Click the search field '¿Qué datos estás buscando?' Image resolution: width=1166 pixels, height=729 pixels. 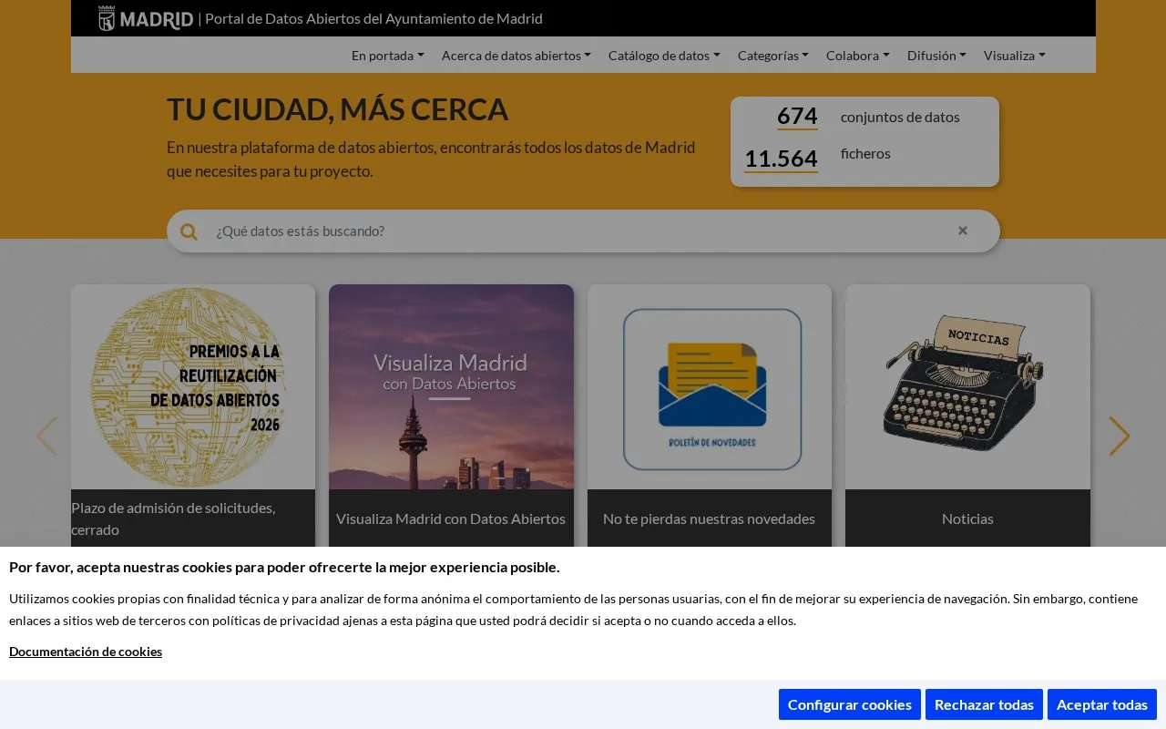coord(583,231)
